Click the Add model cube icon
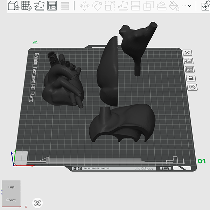 click(x=14, y=6)
